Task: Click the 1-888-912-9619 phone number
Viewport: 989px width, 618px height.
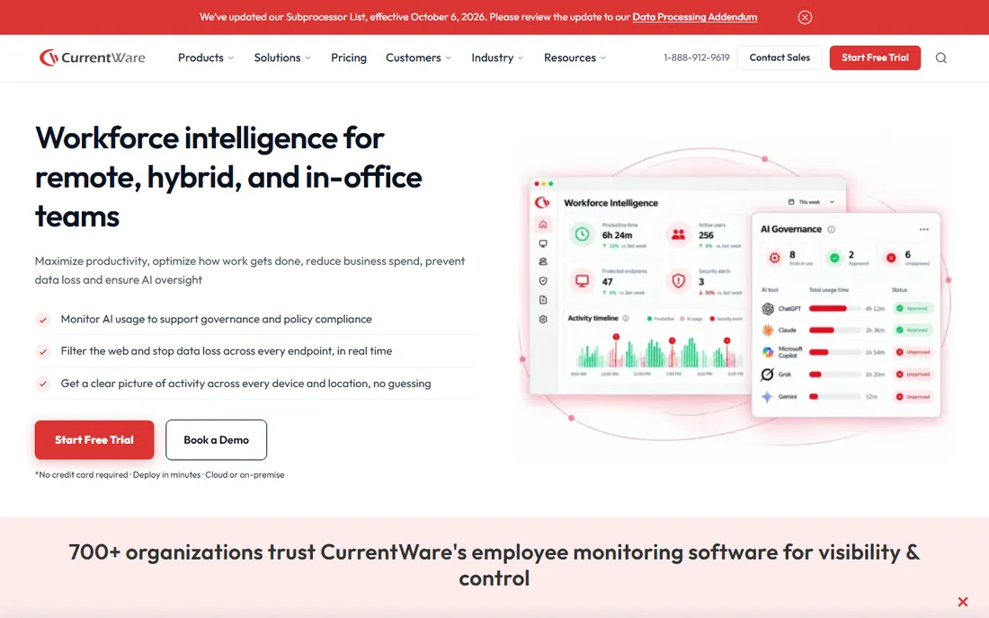Action: coord(696,57)
